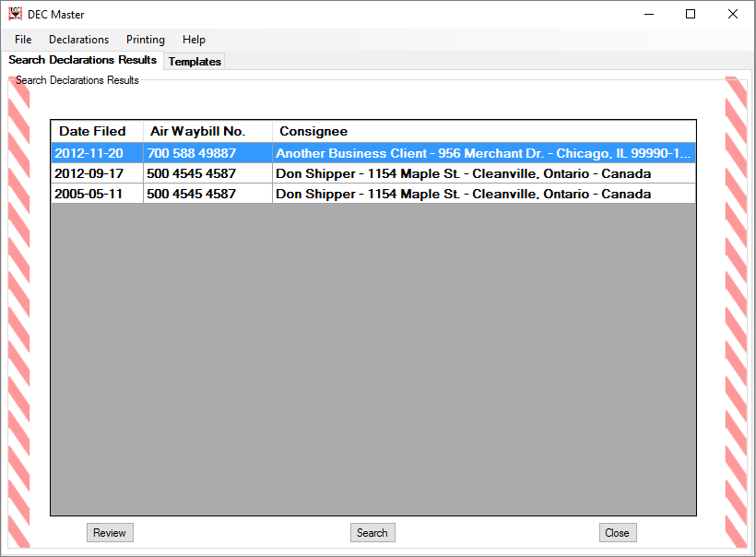The height and width of the screenshot is (557, 756).
Task: Click waybill 500 4545 4587 in 2005-05-11 row
Action: pos(207,194)
